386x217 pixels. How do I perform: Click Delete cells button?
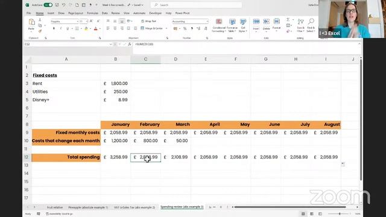(x=266, y=25)
